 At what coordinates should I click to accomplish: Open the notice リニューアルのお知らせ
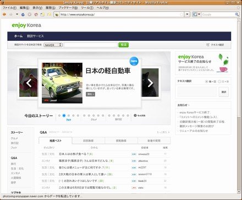tap(194, 131)
